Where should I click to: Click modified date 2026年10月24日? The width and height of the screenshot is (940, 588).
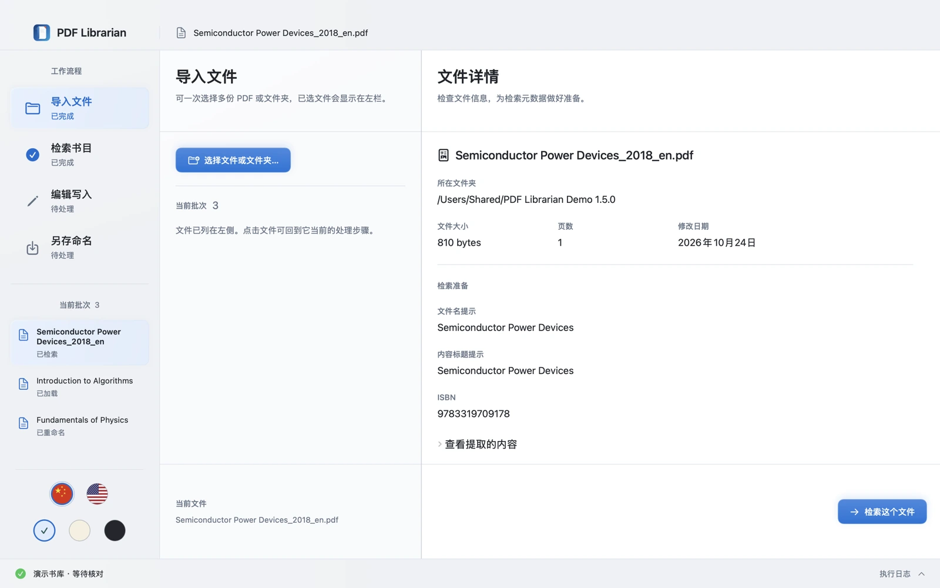(x=717, y=243)
